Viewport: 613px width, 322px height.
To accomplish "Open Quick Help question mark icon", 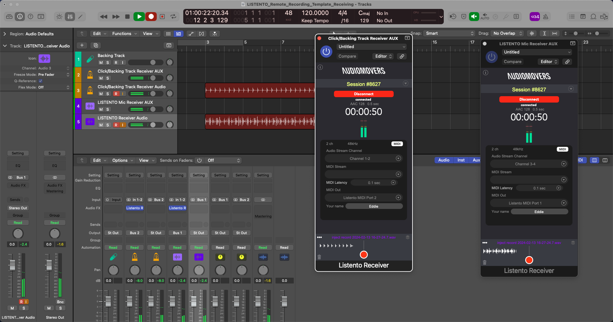I will coord(30,17).
